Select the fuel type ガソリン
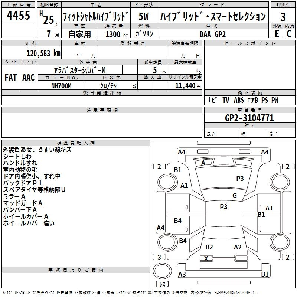 coord(144,34)
